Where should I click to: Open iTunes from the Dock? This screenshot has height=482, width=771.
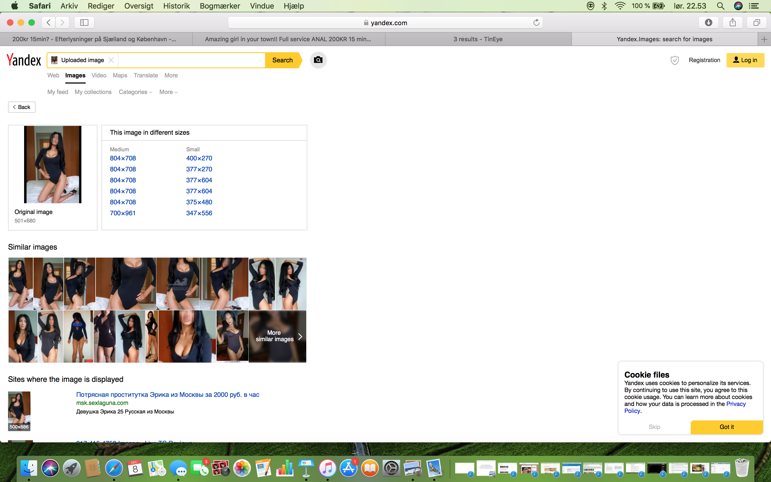tap(327, 468)
